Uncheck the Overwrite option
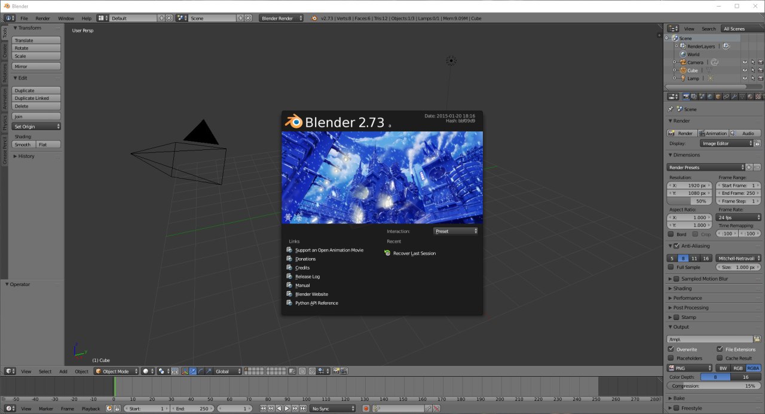Viewport: 765px width, 414px height. click(671, 349)
